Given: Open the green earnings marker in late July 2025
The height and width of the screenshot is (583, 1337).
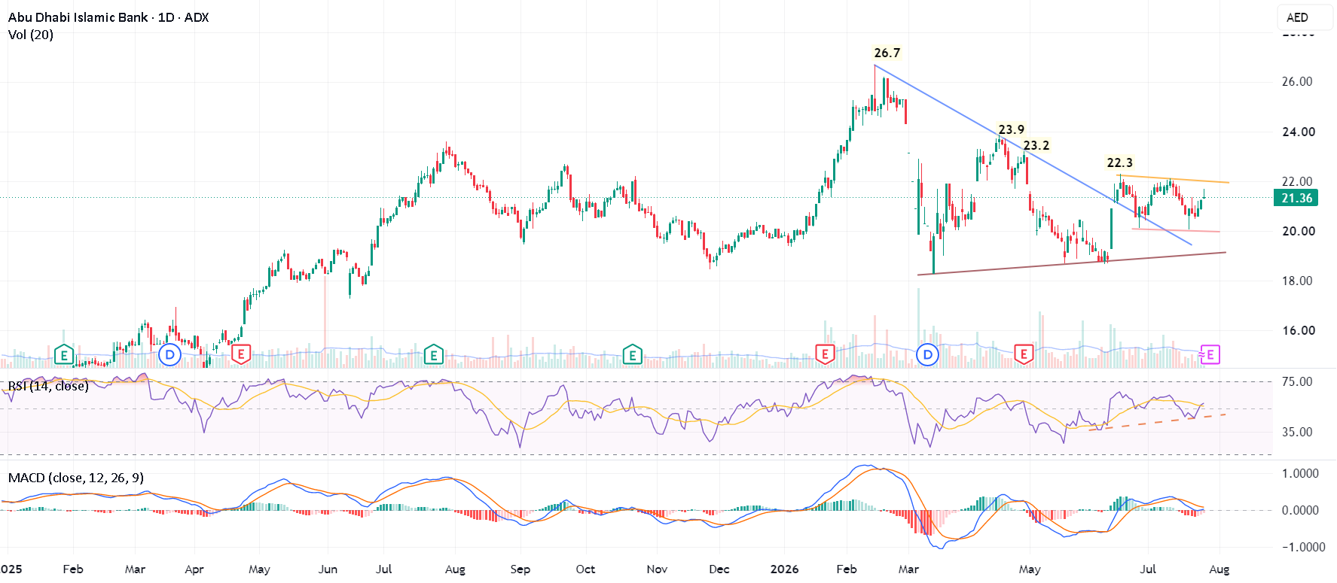Looking at the screenshot, I should point(433,354).
